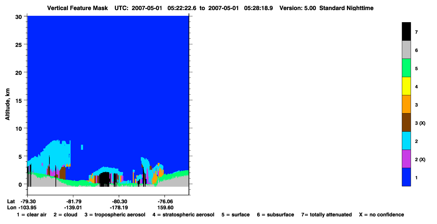437x224 pixels.
Task: Click the orange color bar segment for 3
Action: (406, 104)
